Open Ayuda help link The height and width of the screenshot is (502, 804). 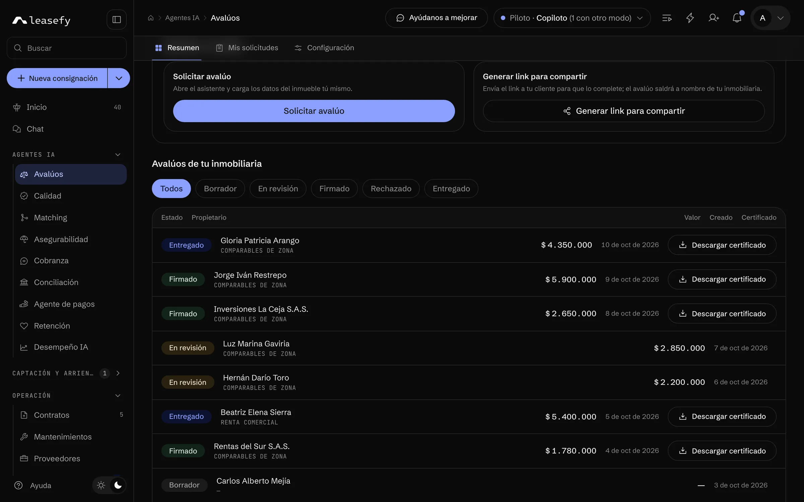click(x=33, y=485)
